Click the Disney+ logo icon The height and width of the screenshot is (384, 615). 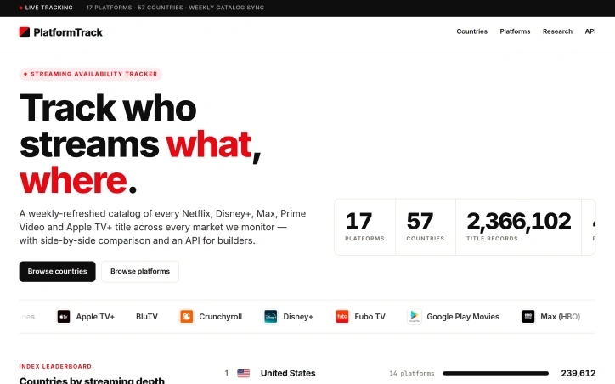click(271, 317)
